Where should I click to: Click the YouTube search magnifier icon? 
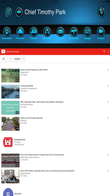(104, 51)
